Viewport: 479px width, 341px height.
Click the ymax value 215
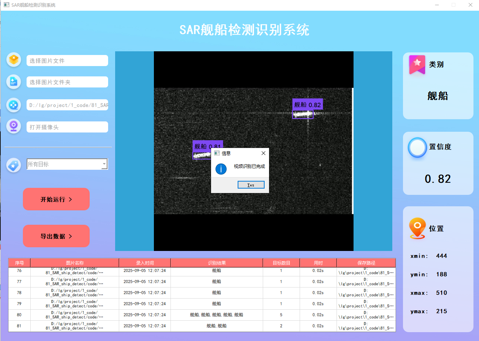click(441, 311)
